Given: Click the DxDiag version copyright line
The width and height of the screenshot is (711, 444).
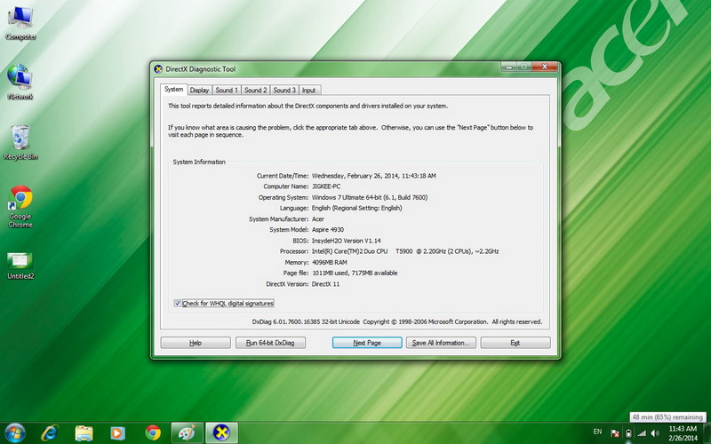Looking at the screenshot, I should click(x=397, y=321).
